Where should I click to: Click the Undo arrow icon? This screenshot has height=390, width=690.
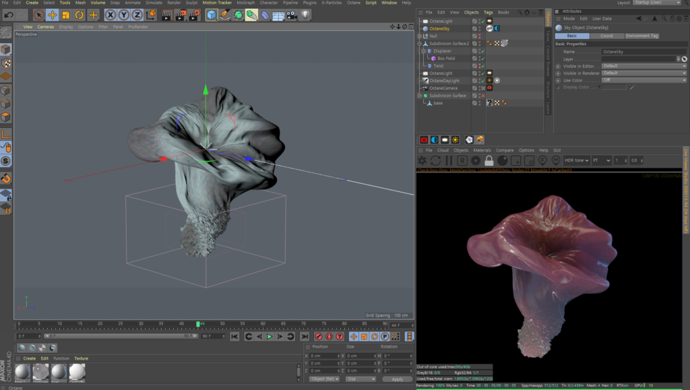pyautogui.click(x=9, y=15)
